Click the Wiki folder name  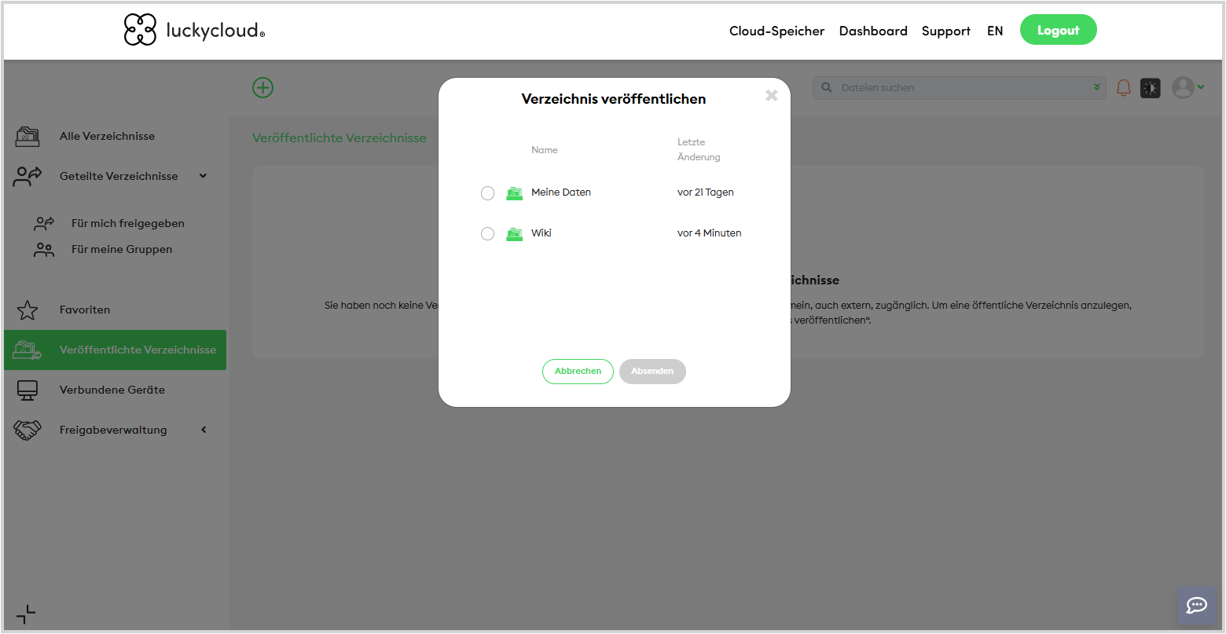tap(541, 233)
